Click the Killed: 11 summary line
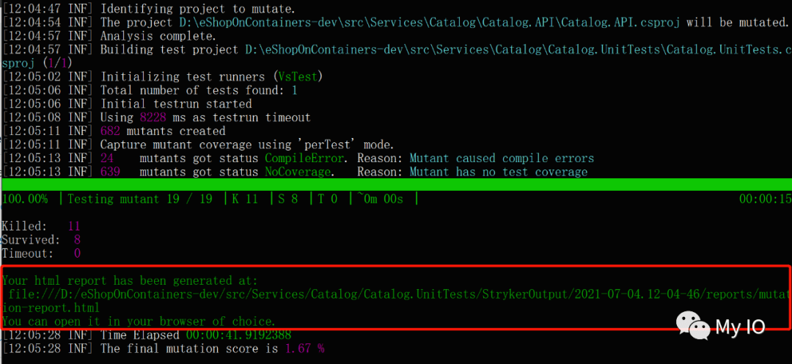792x364 pixels. click(40, 226)
